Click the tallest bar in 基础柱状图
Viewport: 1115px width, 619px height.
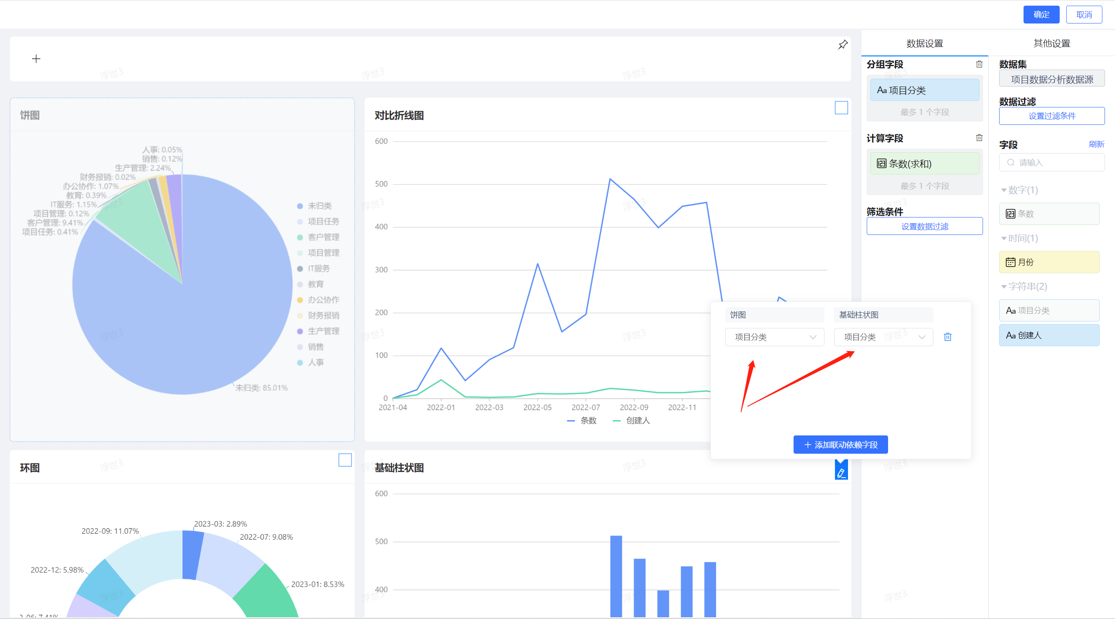[616, 576]
